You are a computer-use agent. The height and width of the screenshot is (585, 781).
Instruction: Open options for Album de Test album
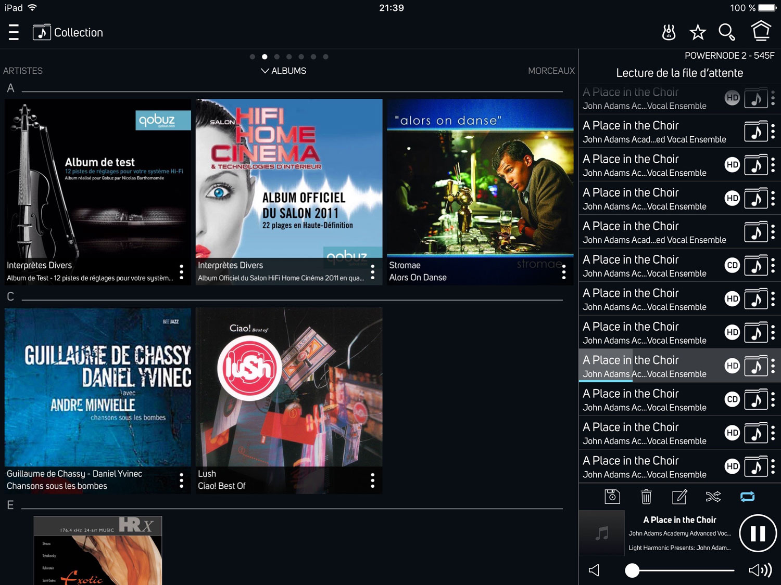pyautogui.click(x=181, y=271)
